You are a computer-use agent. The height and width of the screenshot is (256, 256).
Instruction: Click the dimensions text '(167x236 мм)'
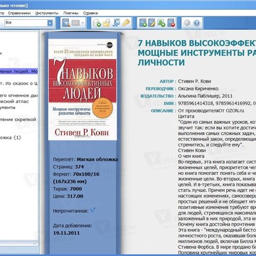(70, 181)
